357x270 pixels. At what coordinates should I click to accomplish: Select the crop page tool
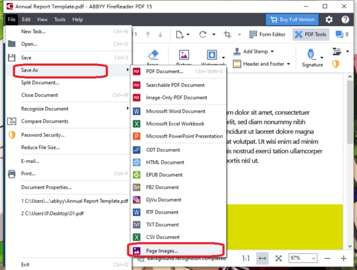point(227,34)
